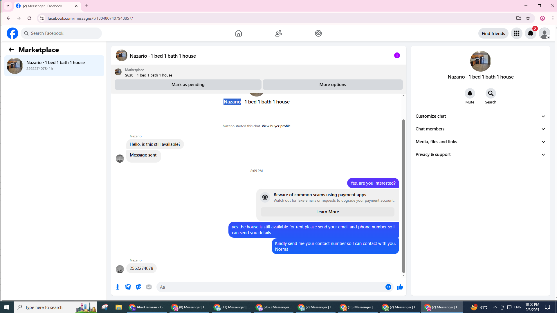Viewport: 557px width, 313px height.
Task: Open the View buyer profile link
Action: pos(276,126)
